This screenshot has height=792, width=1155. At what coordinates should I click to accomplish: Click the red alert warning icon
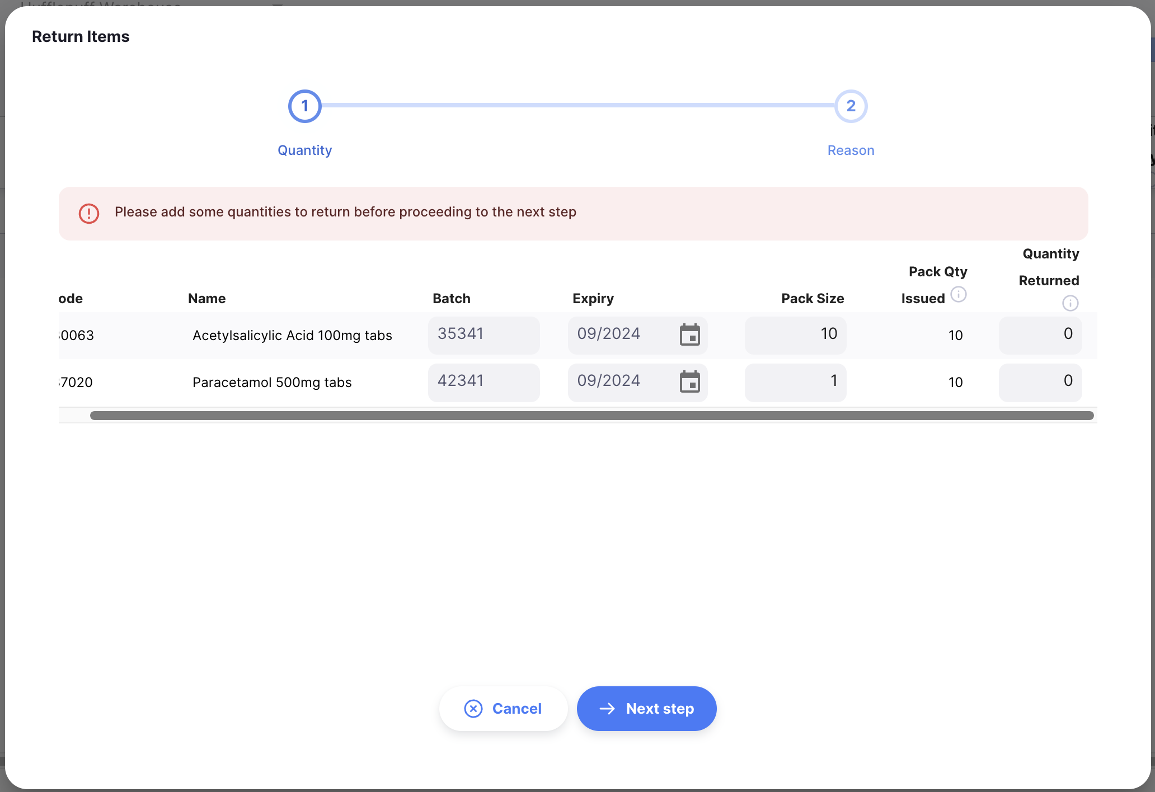[x=89, y=213]
